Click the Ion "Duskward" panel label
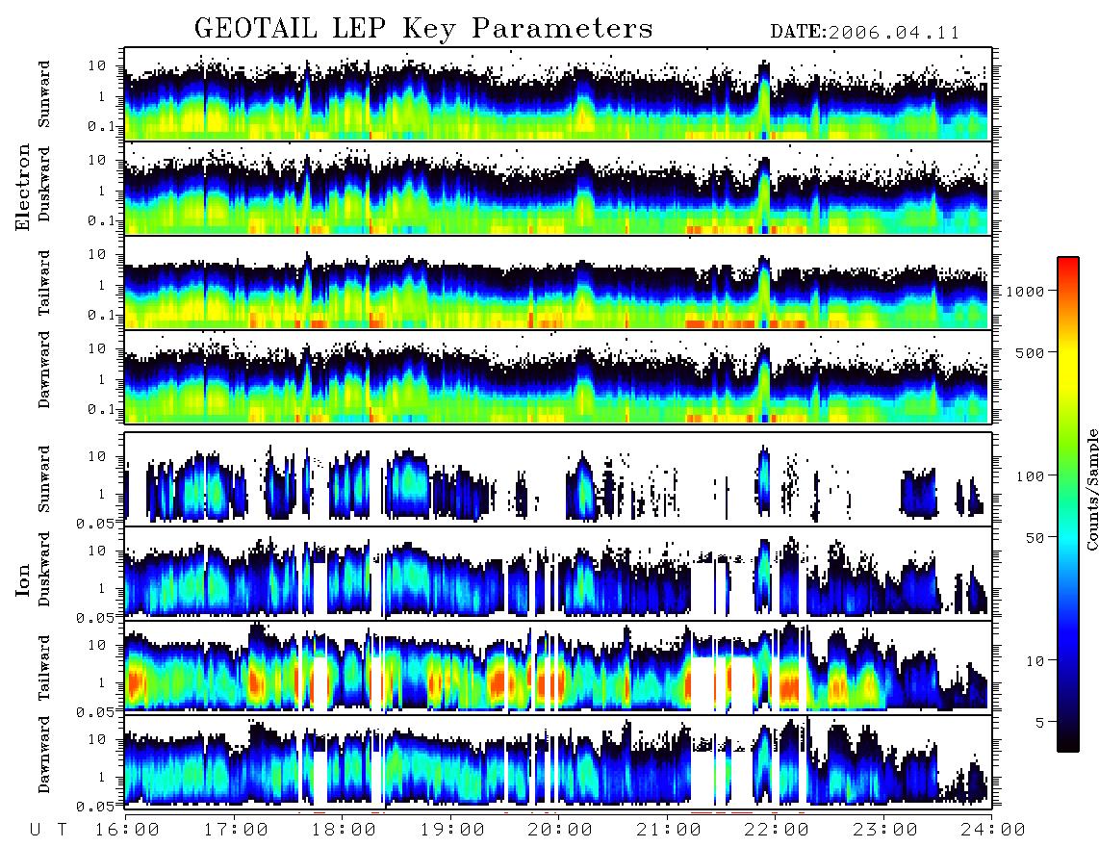This screenshot has height=847, width=1099. pos(44,569)
